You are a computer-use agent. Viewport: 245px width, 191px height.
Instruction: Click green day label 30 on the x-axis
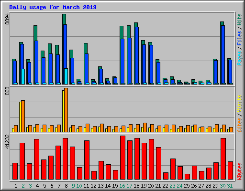pyautogui.click(x=223, y=186)
